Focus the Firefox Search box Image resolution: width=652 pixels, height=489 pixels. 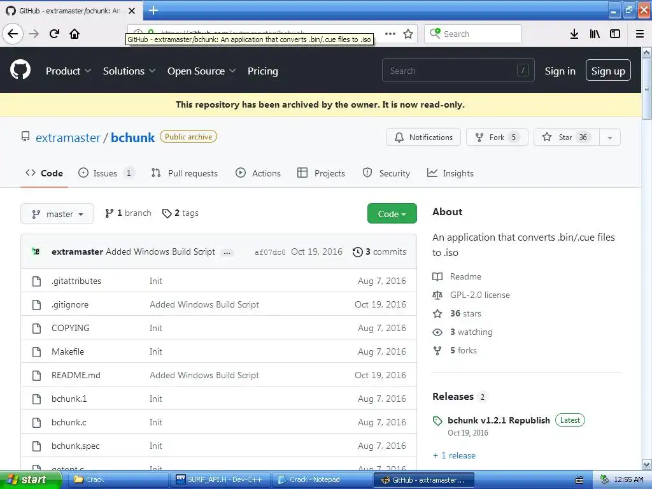click(473, 34)
